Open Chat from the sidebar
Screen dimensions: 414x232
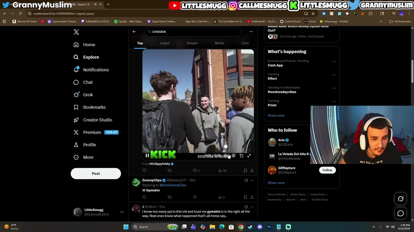(x=83, y=82)
